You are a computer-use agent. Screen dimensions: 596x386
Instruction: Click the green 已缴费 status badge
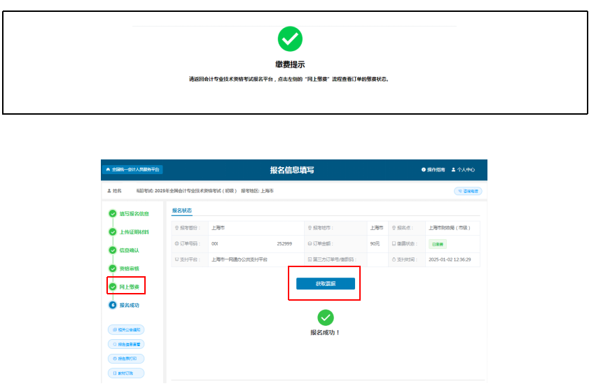click(437, 244)
